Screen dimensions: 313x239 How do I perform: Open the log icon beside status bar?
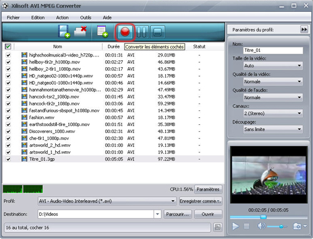[218, 227]
